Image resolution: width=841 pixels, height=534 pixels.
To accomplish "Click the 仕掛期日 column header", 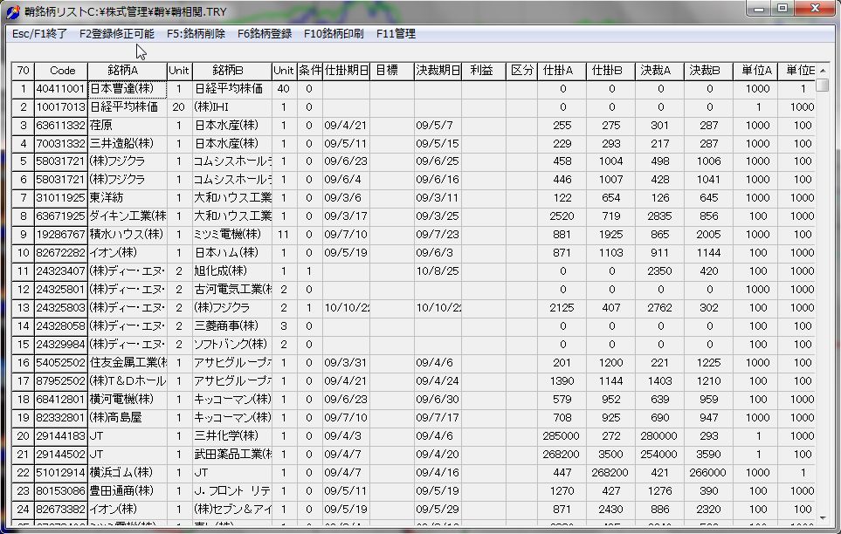I will [x=346, y=71].
